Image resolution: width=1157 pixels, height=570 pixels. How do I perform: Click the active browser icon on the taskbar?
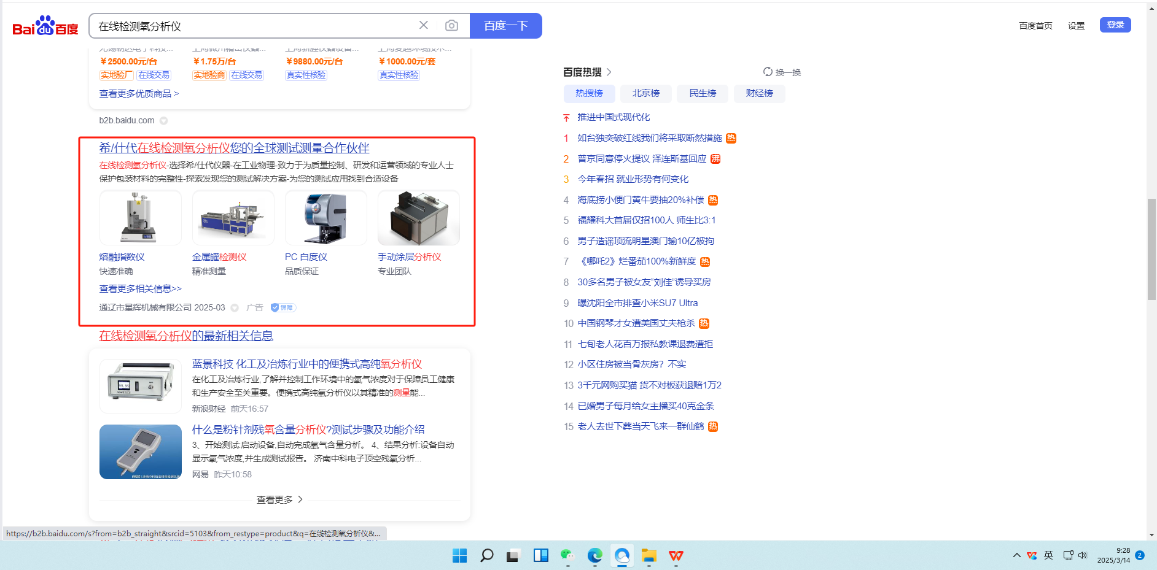(622, 556)
